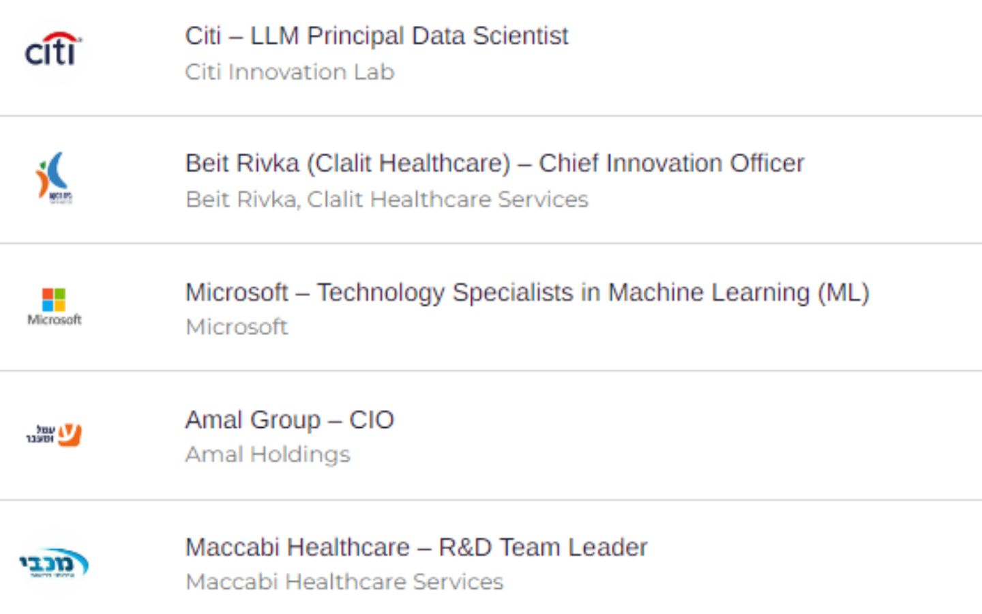Select the Amal Group row's empty area
This screenshot has height=614, width=982.
[x=682, y=437]
